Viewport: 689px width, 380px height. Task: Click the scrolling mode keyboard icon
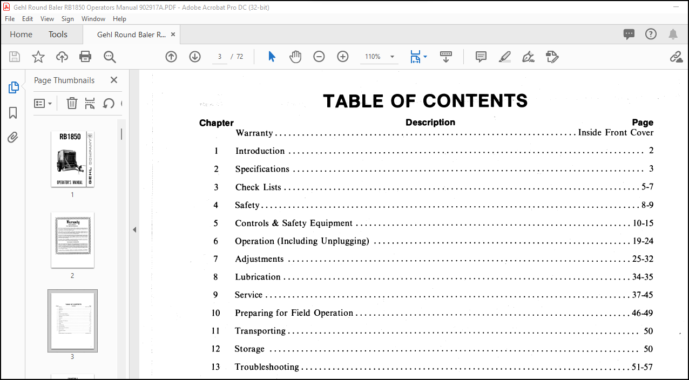(x=446, y=57)
